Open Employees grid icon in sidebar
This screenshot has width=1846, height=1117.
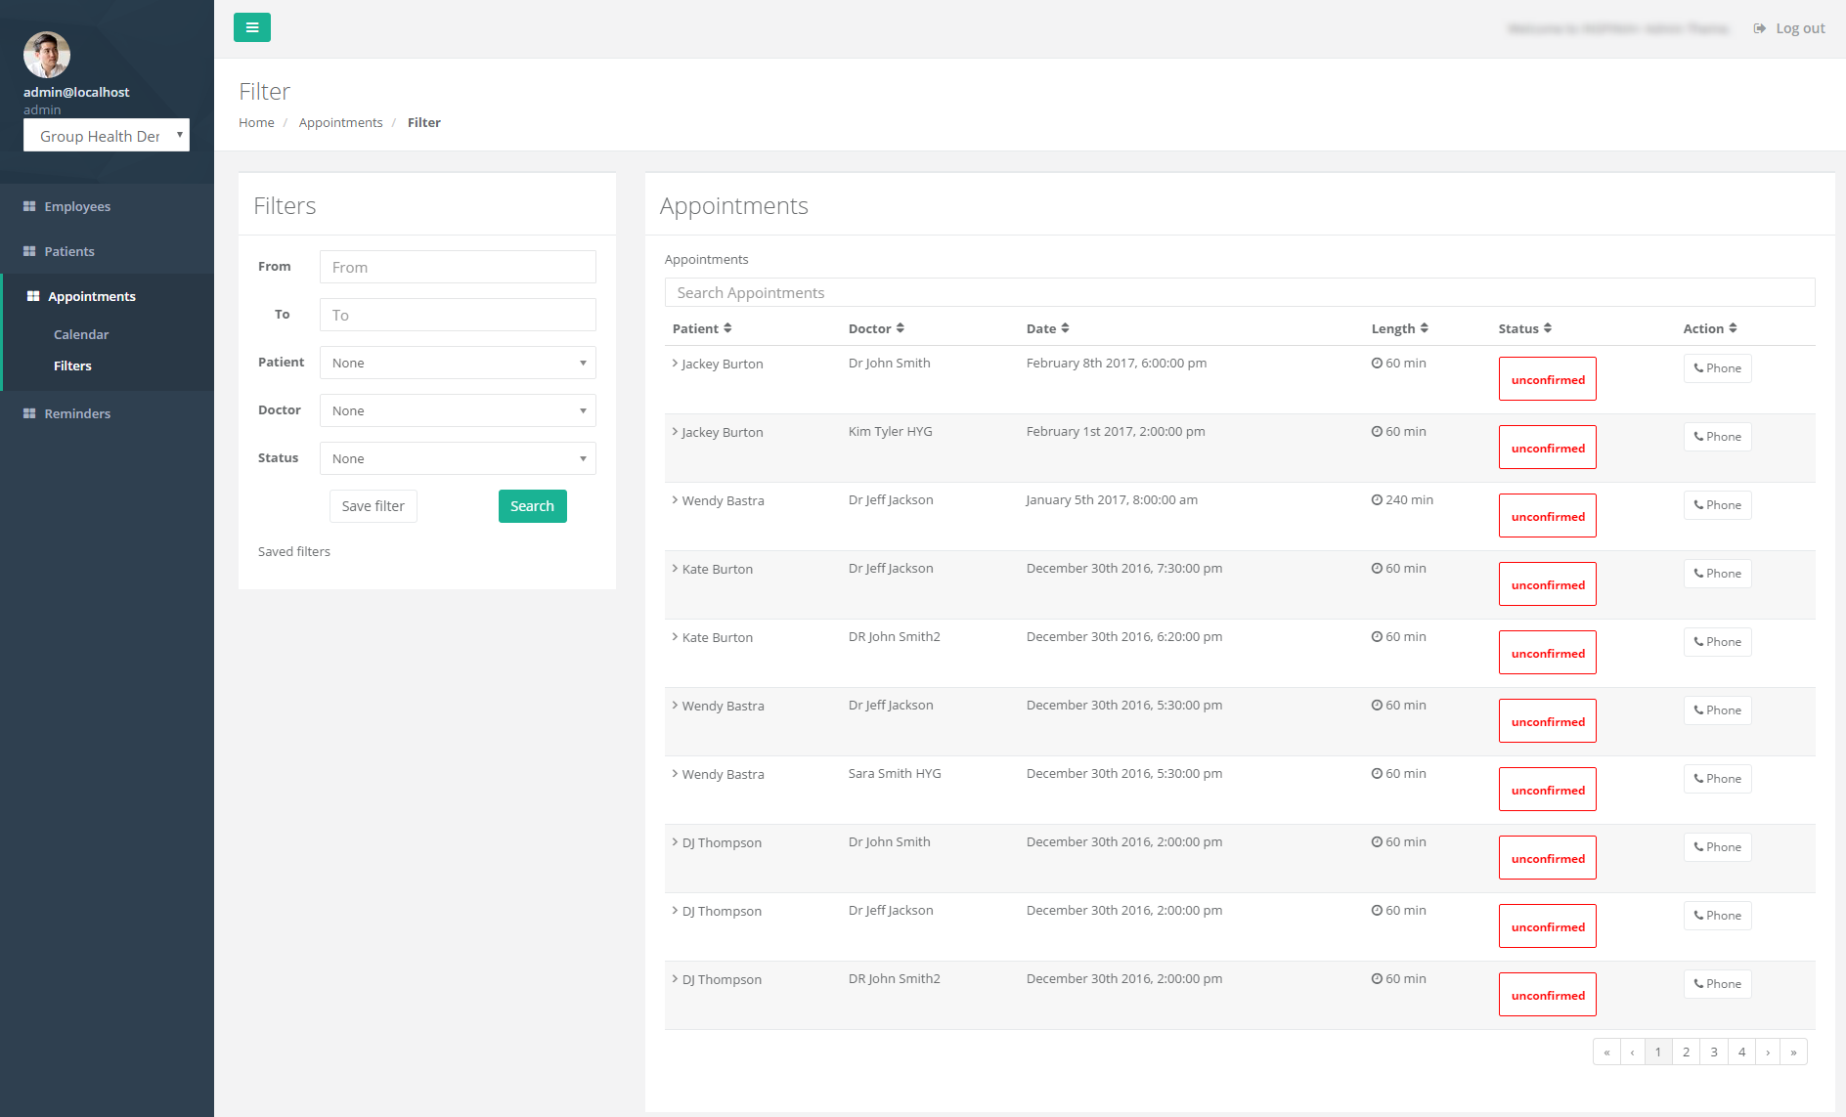29,206
